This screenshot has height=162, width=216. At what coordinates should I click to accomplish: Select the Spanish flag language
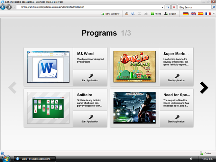[x=200, y=14]
